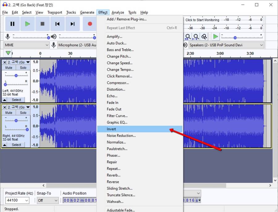Open the Analyze menu

pyautogui.click(x=118, y=12)
